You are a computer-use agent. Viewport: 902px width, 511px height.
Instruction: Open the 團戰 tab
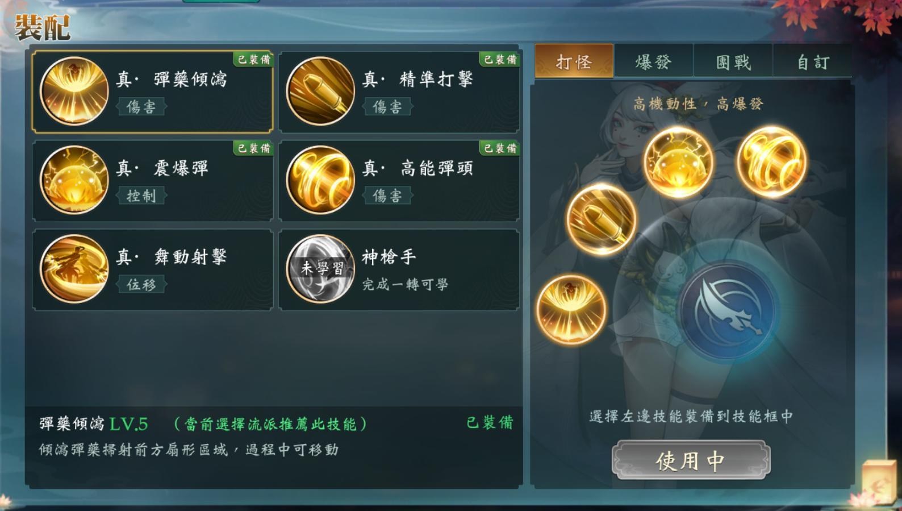click(x=733, y=61)
